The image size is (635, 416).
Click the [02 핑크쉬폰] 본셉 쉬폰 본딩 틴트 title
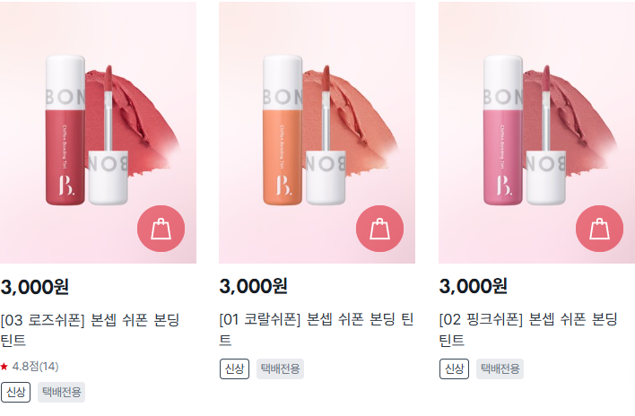(528, 329)
